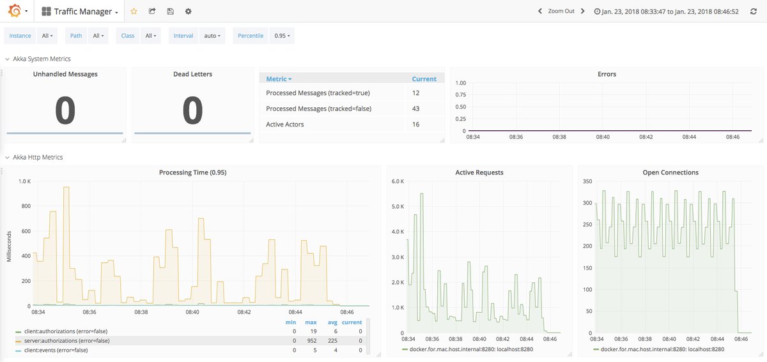Toggle server:authorizations series in legend
The width and height of the screenshot is (767, 362).
click(x=61, y=341)
